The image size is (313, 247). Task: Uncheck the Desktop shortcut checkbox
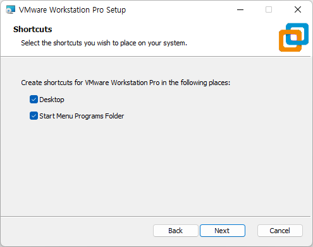tap(34, 100)
